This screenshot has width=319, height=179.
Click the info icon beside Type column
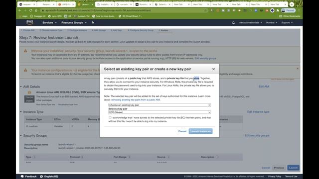34,157
